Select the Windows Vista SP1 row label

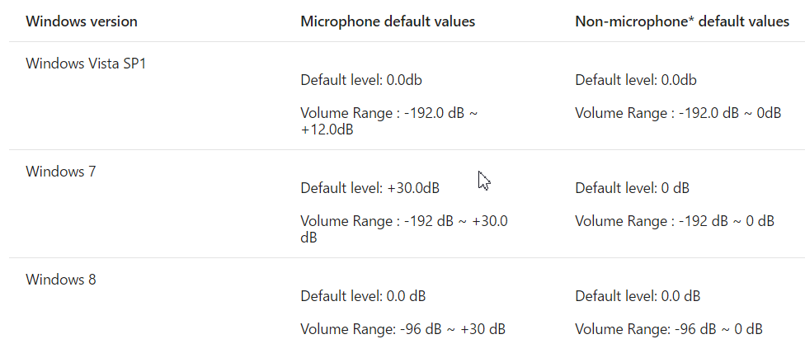tap(86, 64)
